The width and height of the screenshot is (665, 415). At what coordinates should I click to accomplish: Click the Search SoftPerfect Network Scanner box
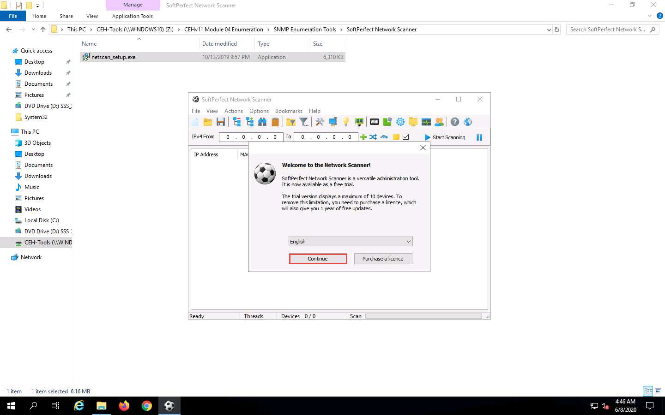point(612,30)
